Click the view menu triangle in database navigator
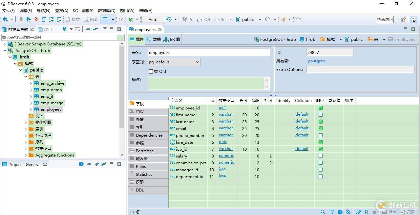The height and width of the screenshot is (215, 420). [x=105, y=29]
